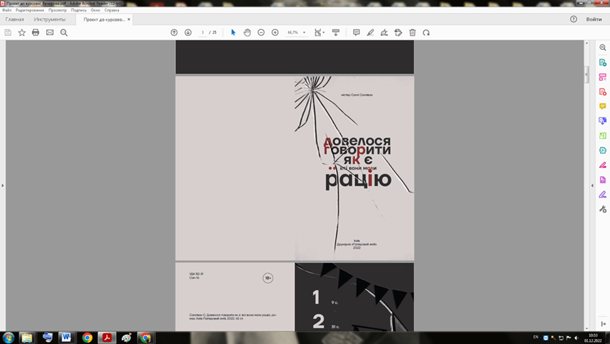
Task: Open Export PDF tool in right panel
Action: tap(602, 62)
